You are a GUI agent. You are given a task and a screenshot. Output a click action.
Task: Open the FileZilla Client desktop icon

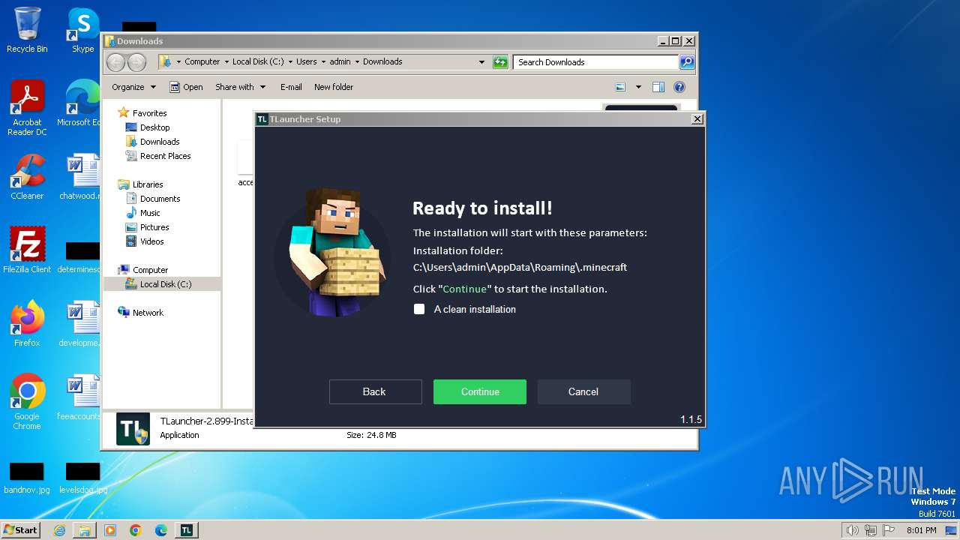point(27,250)
